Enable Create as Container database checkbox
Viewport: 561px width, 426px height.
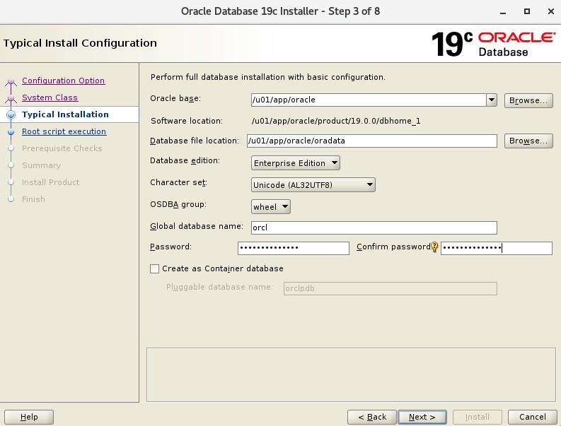tap(154, 268)
